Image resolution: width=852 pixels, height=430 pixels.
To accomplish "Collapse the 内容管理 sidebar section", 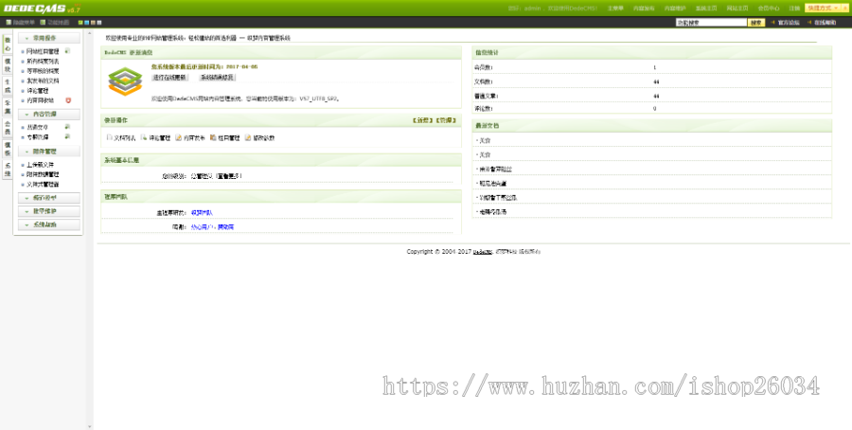I will click(49, 115).
